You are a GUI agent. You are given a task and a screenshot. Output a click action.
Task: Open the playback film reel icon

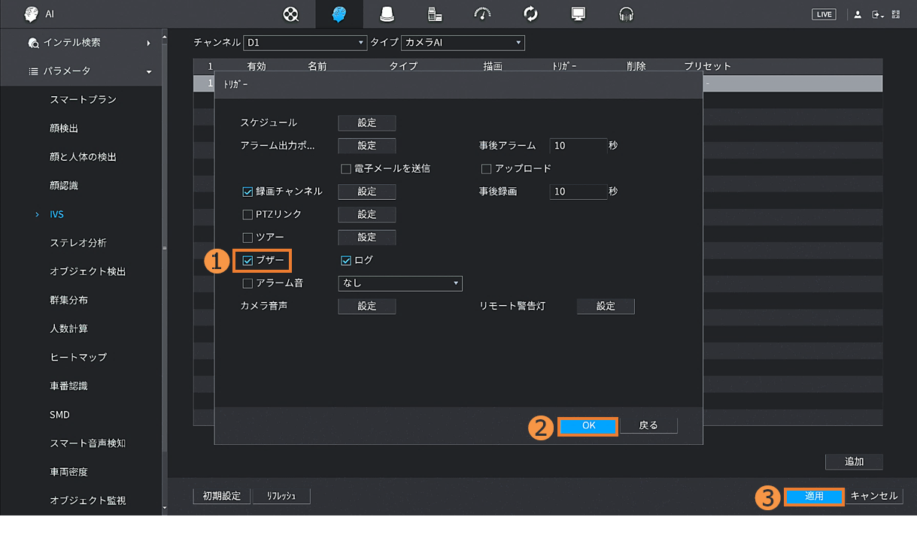[291, 14]
